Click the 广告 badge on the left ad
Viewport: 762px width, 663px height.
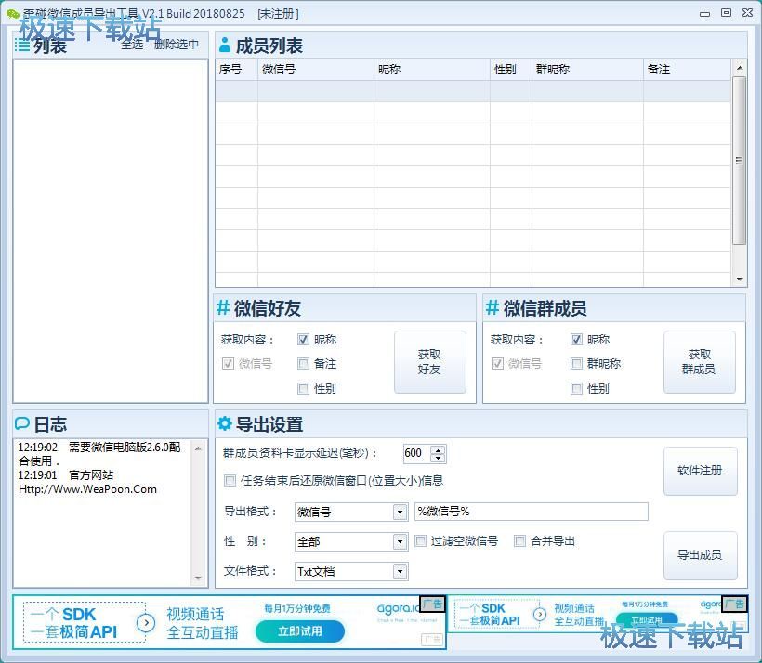coord(432,604)
